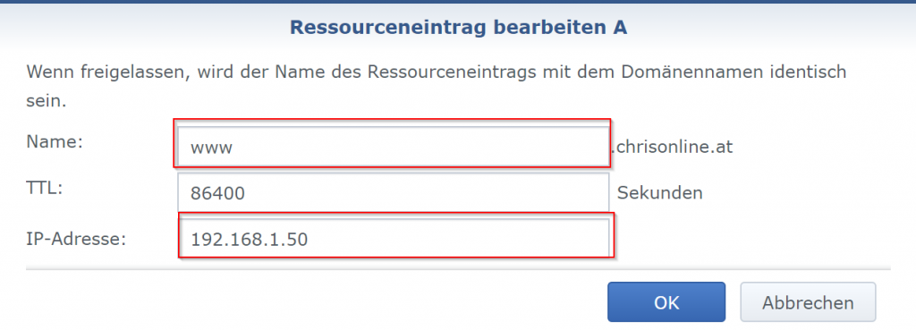Click the word 'sein.' in the description
Image resolution: width=916 pixels, height=330 pixels.
47,102
